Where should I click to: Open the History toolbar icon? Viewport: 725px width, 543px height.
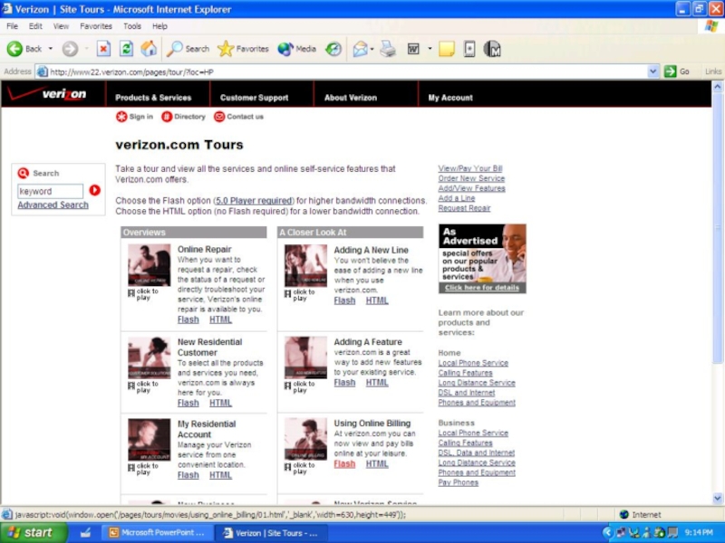[333, 49]
